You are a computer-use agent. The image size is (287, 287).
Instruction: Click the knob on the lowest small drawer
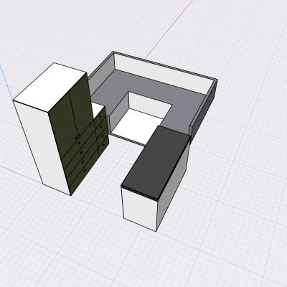coord(103,145)
